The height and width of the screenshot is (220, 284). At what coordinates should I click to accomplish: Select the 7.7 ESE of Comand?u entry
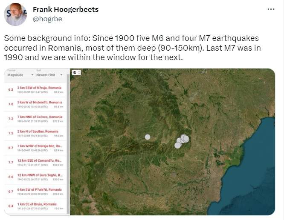35,163
